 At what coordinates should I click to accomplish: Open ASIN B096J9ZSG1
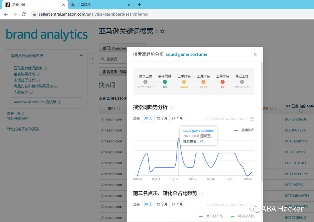click(x=295, y=185)
